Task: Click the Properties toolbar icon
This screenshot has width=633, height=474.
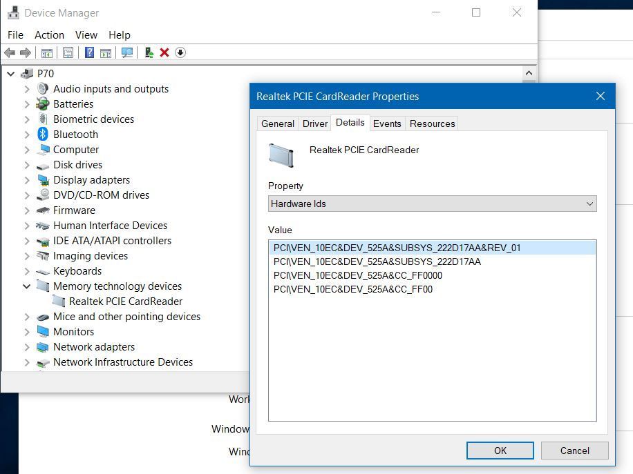Action: [68, 53]
